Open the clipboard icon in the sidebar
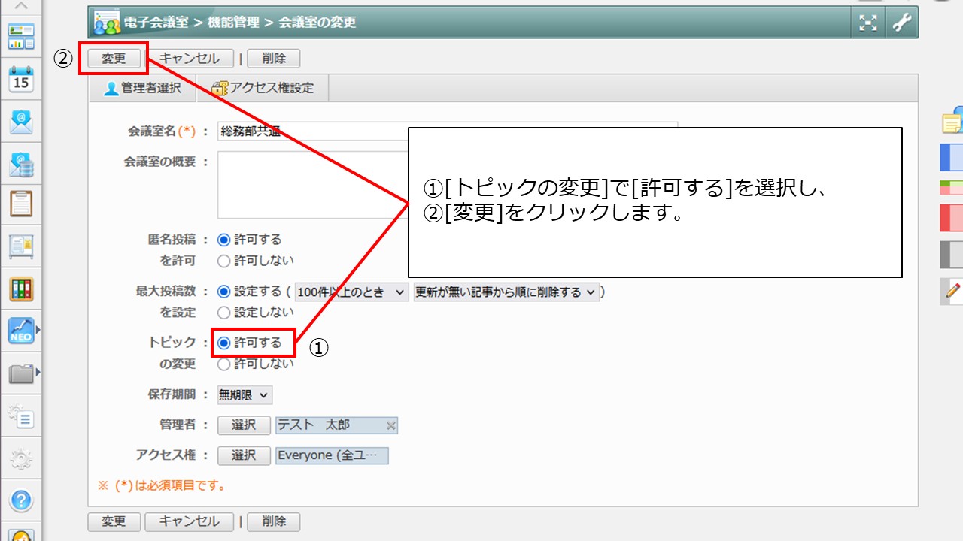The width and height of the screenshot is (963, 541). [x=21, y=204]
